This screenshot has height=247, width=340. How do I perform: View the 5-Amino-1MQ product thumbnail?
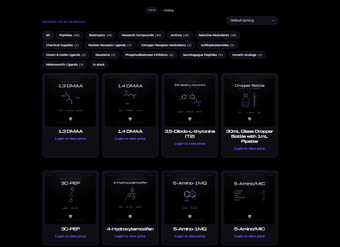click(190, 198)
